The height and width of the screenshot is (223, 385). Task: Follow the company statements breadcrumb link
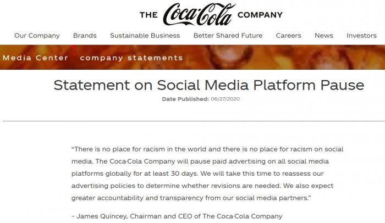click(x=131, y=58)
